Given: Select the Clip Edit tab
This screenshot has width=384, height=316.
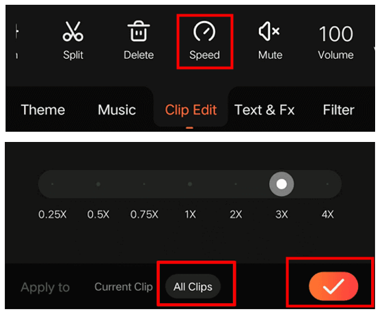Looking at the screenshot, I should coord(191,110).
